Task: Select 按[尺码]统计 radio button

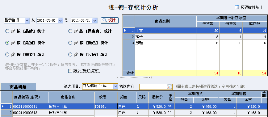Action: pos(70,55)
